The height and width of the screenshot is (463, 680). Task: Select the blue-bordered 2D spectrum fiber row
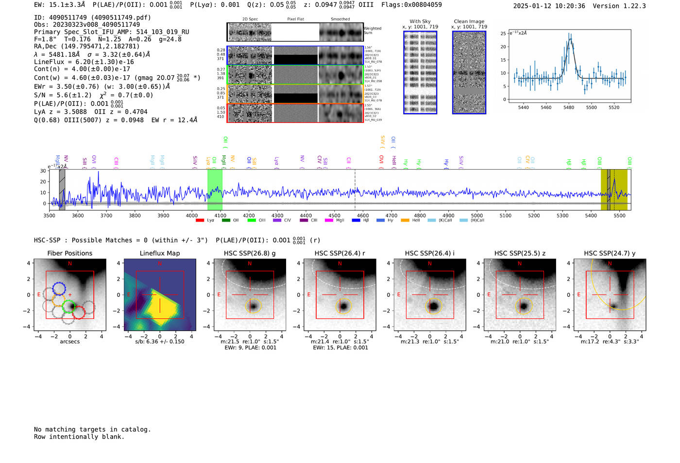(x=295, y=55)
